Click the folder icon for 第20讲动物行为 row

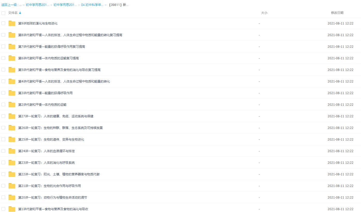point(12,197)
